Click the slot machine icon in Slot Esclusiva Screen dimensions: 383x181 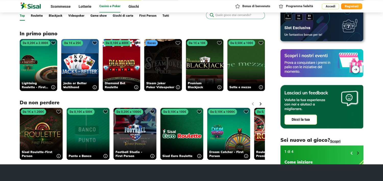tap(349, 26)
